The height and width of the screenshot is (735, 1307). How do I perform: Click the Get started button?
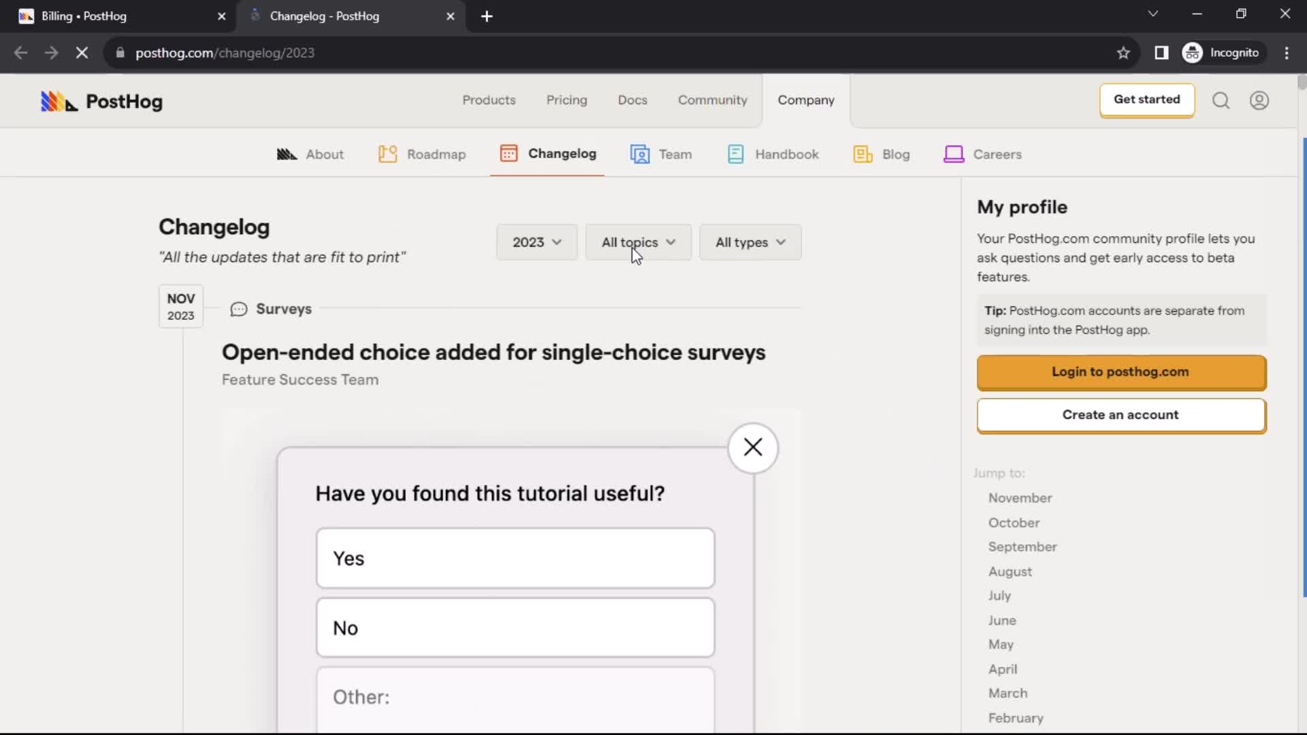coord(1146,99)
